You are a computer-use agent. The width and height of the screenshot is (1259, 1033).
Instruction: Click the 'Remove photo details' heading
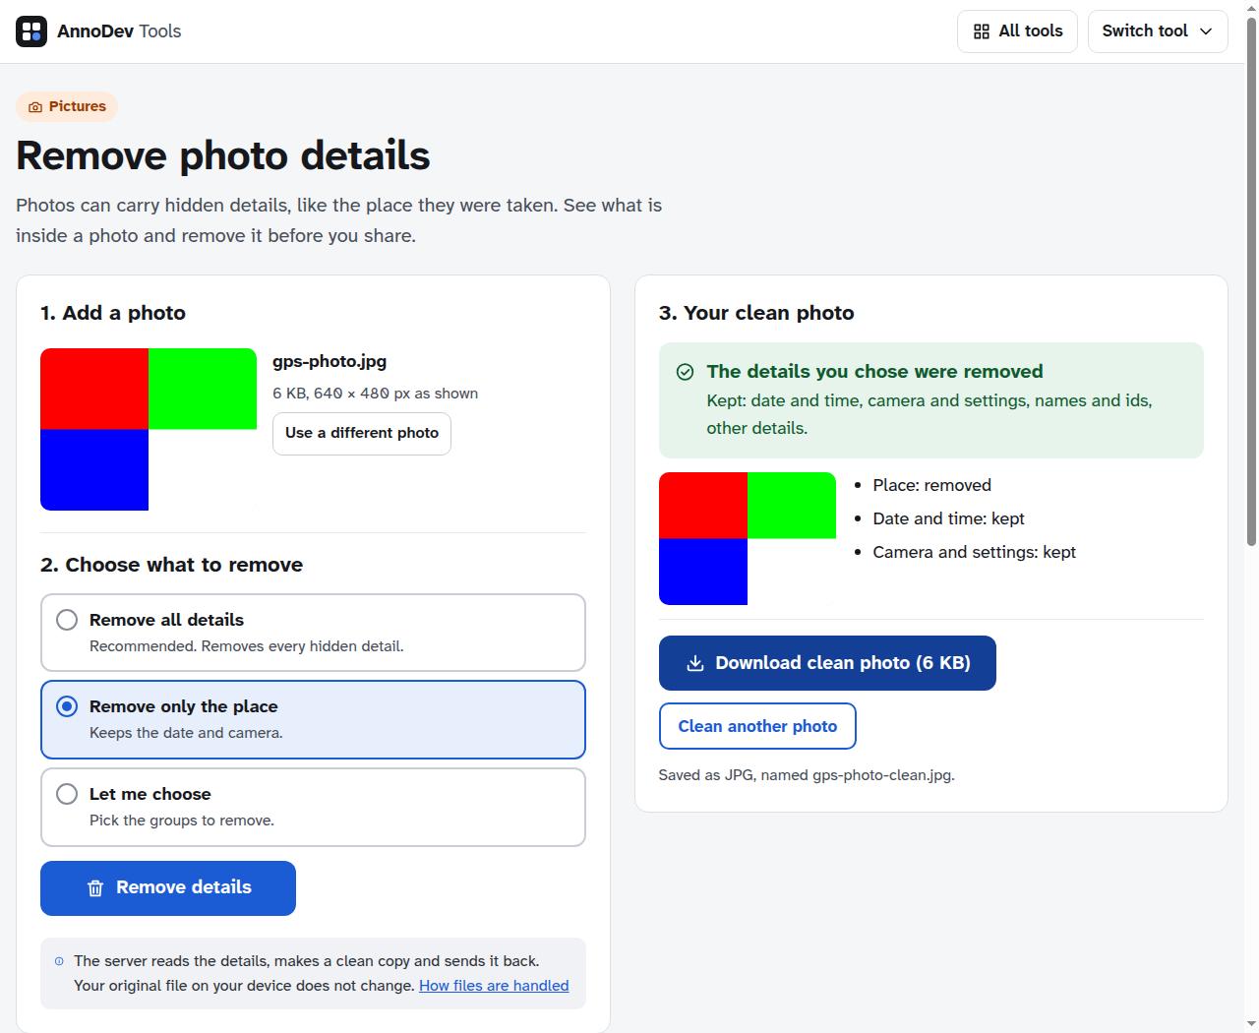point(223,156)
